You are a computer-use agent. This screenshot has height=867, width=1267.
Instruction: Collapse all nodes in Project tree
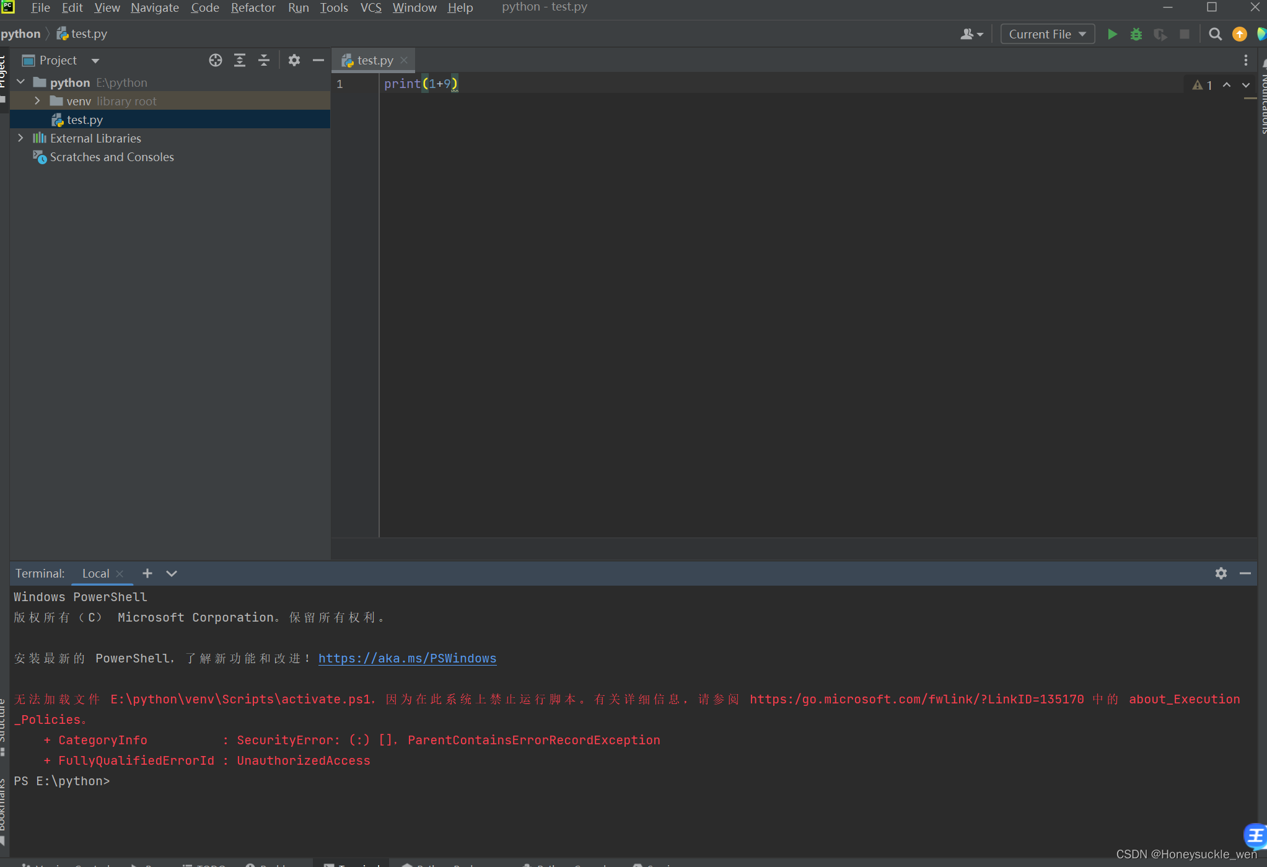[x=264, y=60]
